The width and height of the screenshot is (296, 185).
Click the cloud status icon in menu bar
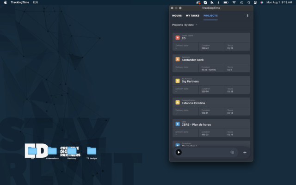coord(198,2)
